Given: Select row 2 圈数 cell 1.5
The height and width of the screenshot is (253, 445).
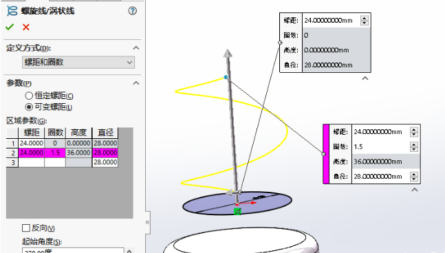Looking at the screenshot, I should 55,153.
